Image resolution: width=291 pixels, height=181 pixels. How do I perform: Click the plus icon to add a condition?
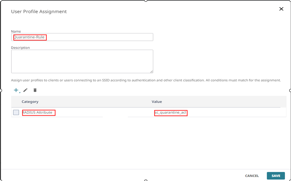pos(16,90)
